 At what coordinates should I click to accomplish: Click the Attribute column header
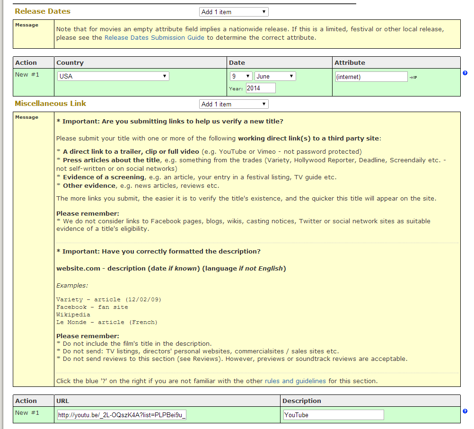pos(350,62)
